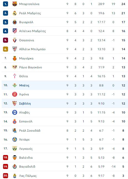Select the Villarreal yellow badge icon

point(15,22)
